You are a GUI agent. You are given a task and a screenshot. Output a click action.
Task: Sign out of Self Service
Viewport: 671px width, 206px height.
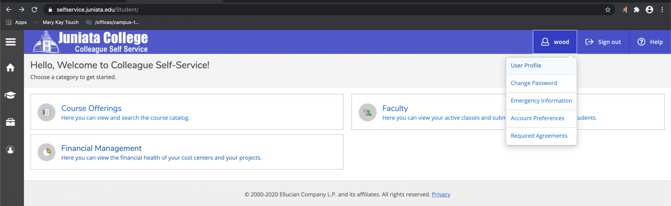(x=603, y=42)
